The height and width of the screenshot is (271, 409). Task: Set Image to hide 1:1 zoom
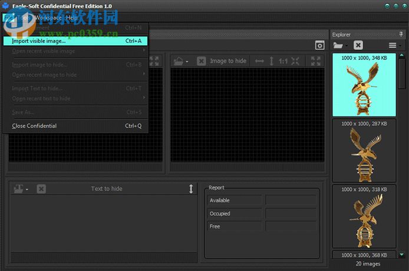tap(283, 61)
